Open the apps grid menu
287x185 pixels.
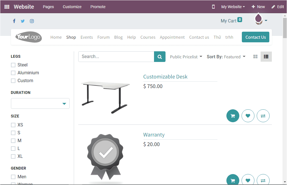[6, 6]
